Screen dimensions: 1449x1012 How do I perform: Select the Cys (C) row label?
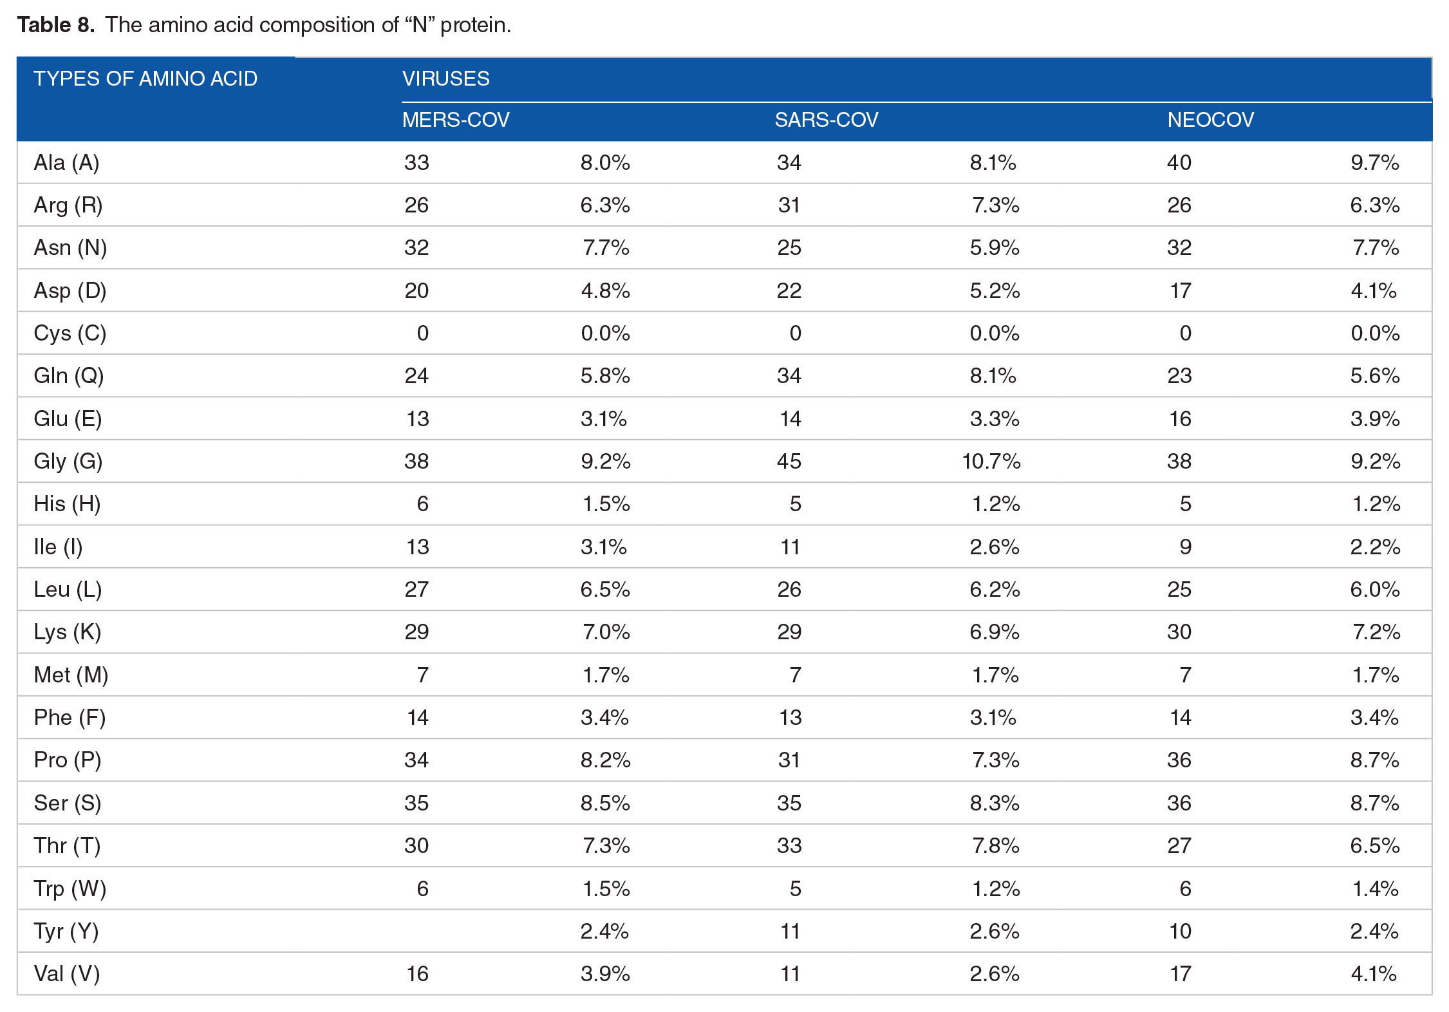pos(70,333)
